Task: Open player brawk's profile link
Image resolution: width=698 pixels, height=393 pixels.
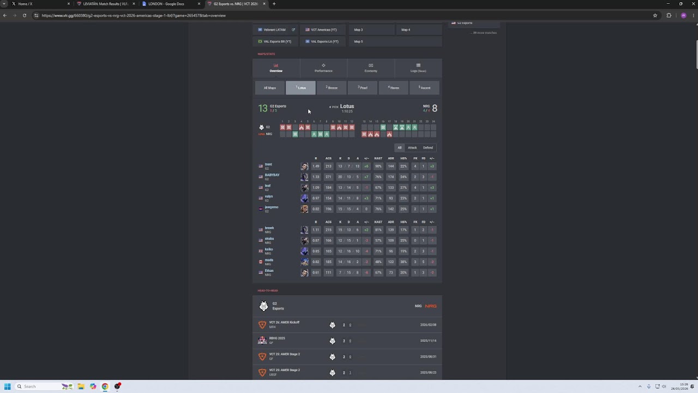Action: tap(269, 228)
